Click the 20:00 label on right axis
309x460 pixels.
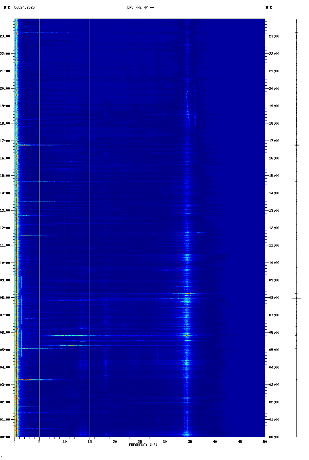[x=274, y=89]
